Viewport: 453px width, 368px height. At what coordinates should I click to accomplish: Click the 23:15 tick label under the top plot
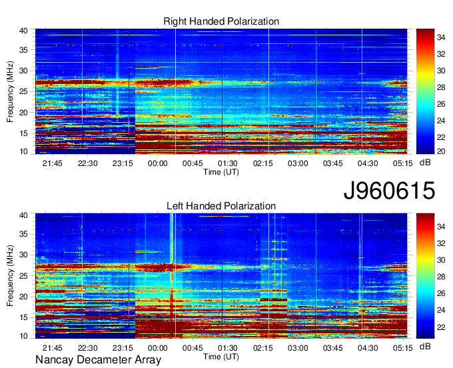[123, 163]
